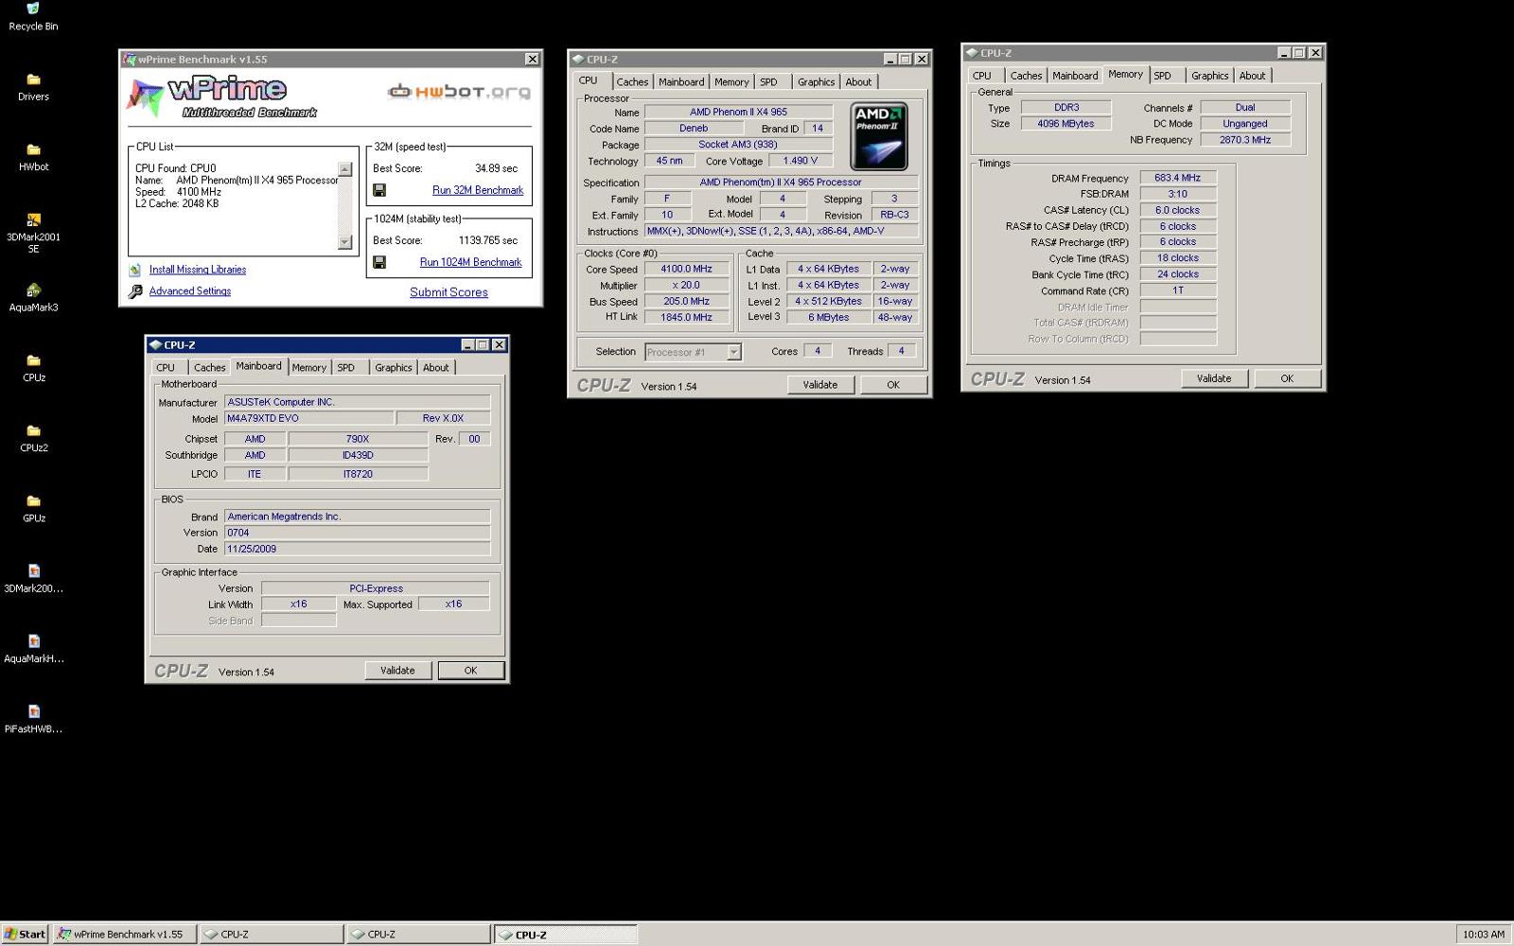This screenshot has height=946, width=1514.
Task: Click Validate in the CPU-tab CPU-Z window
Action: (819, 385)
